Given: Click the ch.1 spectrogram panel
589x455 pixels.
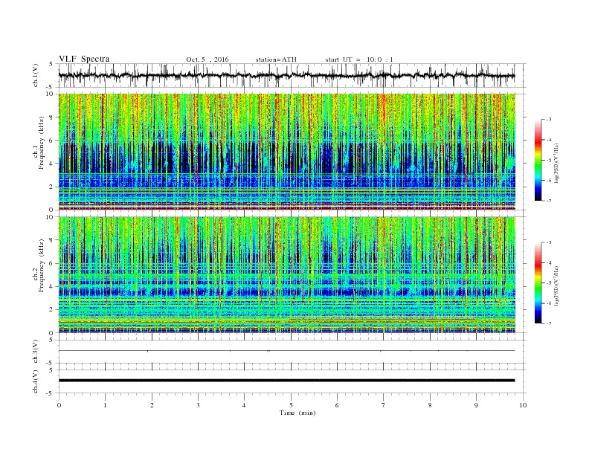Looking at the screenshot, I should click(286, 152).
